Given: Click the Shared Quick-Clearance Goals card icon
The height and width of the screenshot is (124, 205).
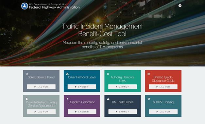Looking at the screenshot, I should (149, 74).
